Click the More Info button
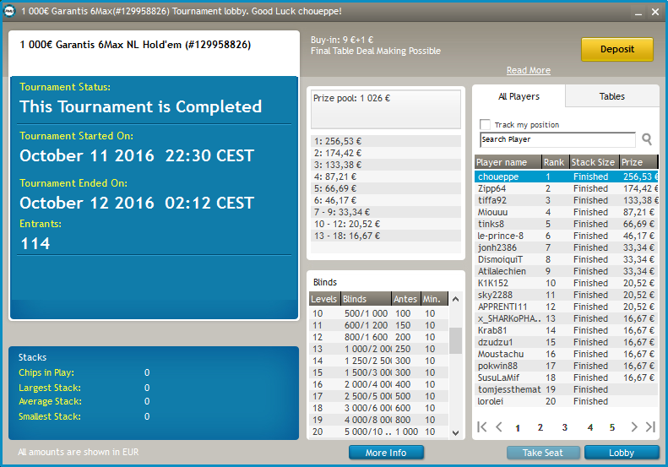Screen dimensions: 668x467 click(386, 453)
